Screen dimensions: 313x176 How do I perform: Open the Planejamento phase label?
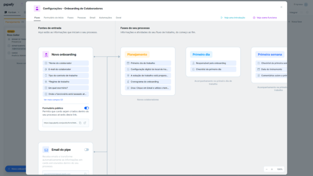pyautogui.click(x=137, y=54)
